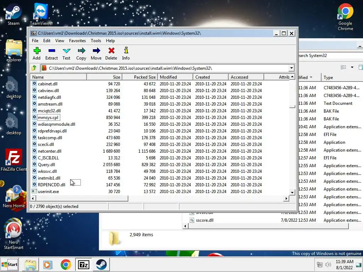The image size is (363, 272).
Task: Go up one folder level arrow
Action: [34, 68]
